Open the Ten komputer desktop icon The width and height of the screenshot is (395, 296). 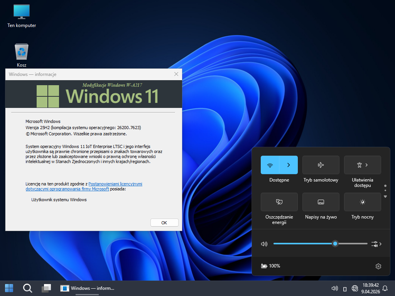tap(22, 12)
